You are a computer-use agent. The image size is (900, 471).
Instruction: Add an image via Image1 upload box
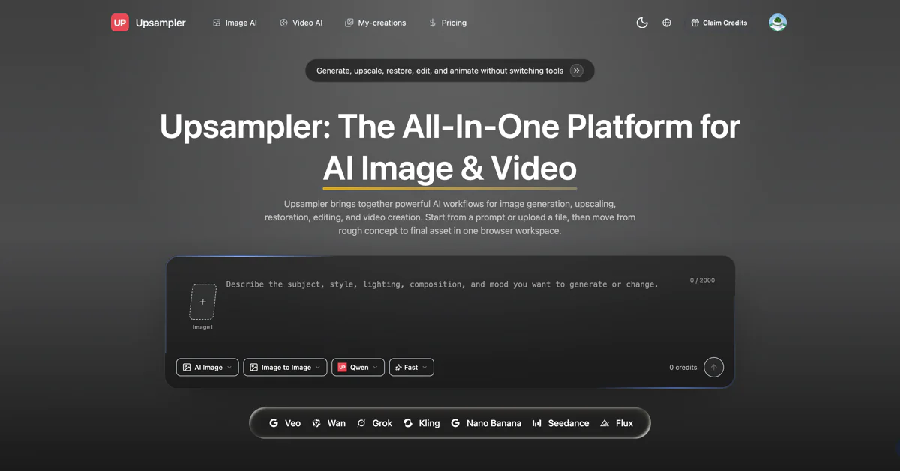click(x=202, y=301)
